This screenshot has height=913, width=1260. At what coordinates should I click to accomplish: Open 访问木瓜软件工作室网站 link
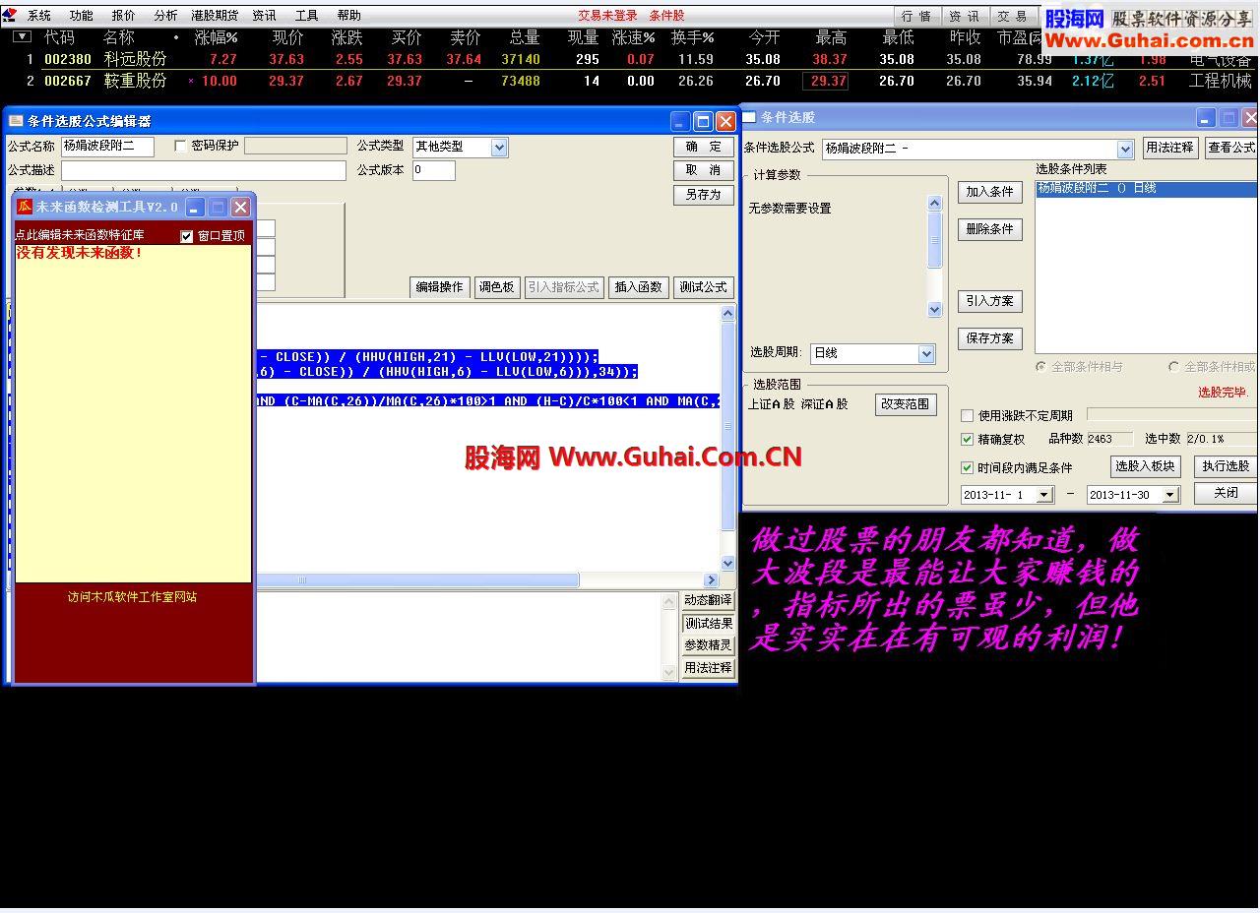132,597
